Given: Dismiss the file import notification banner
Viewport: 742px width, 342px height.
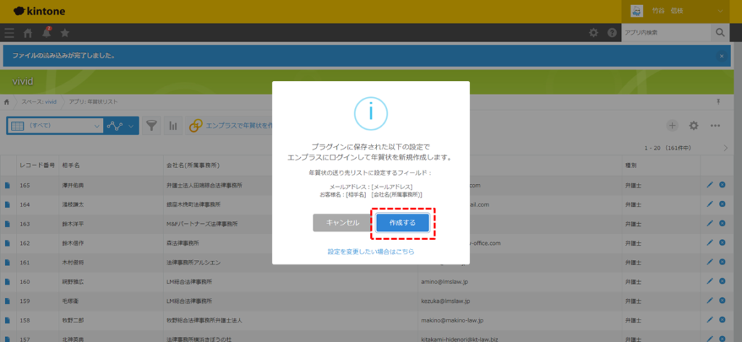Looking at the screenshot, I should click(721, 55).
